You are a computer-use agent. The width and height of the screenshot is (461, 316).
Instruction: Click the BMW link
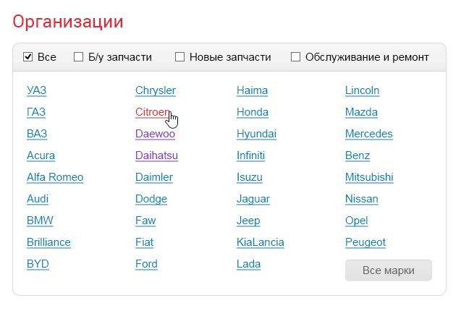click(x=40, y=221)
